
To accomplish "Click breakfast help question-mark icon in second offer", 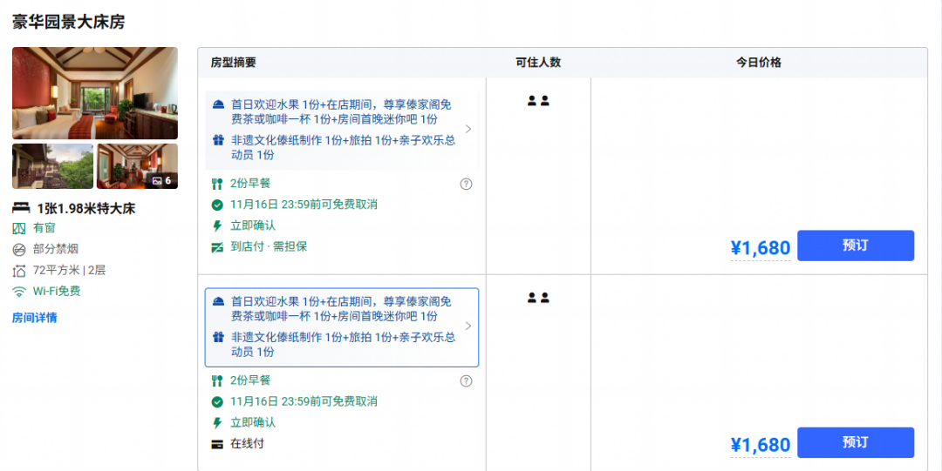I will [466, 381].
